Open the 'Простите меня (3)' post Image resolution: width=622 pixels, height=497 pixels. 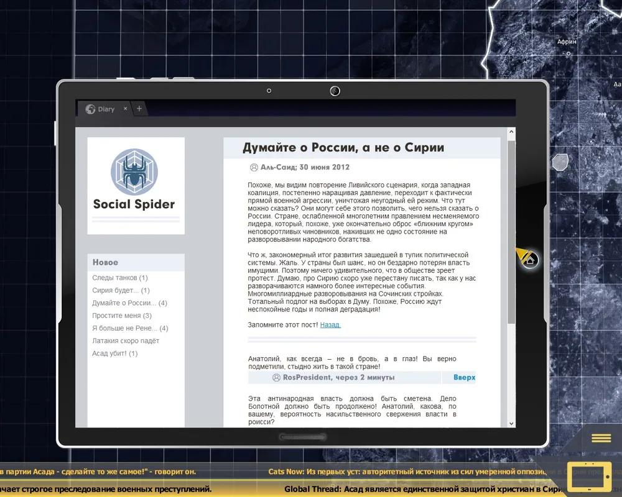[x=122, y=316]
